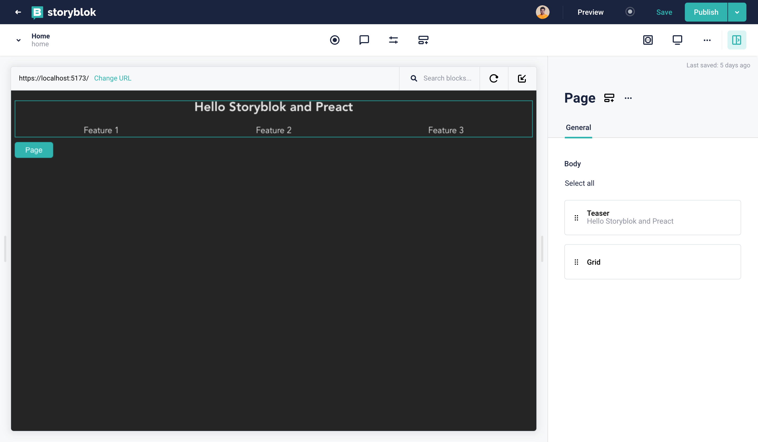758x442 pixels.
Task: Open the Grid block
Action: pyautogui.click(x=652, y=262)
